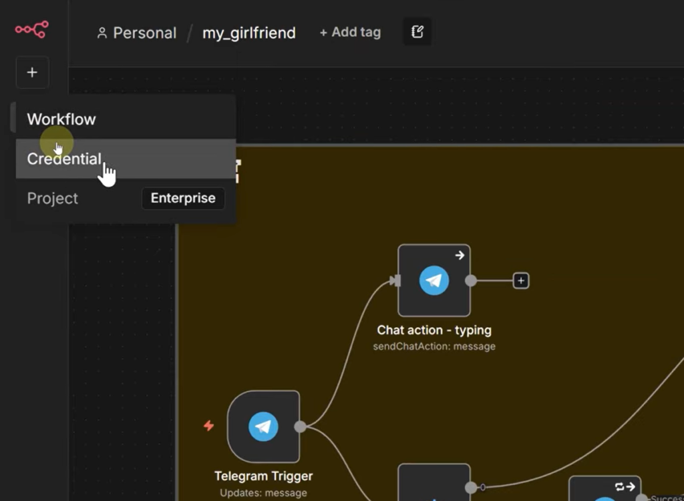
Task: Select the Telegram Trigger node
Action: point(263,426)
